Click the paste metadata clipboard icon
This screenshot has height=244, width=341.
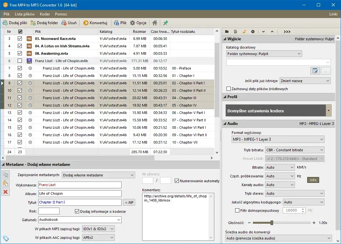click(5, 183)
